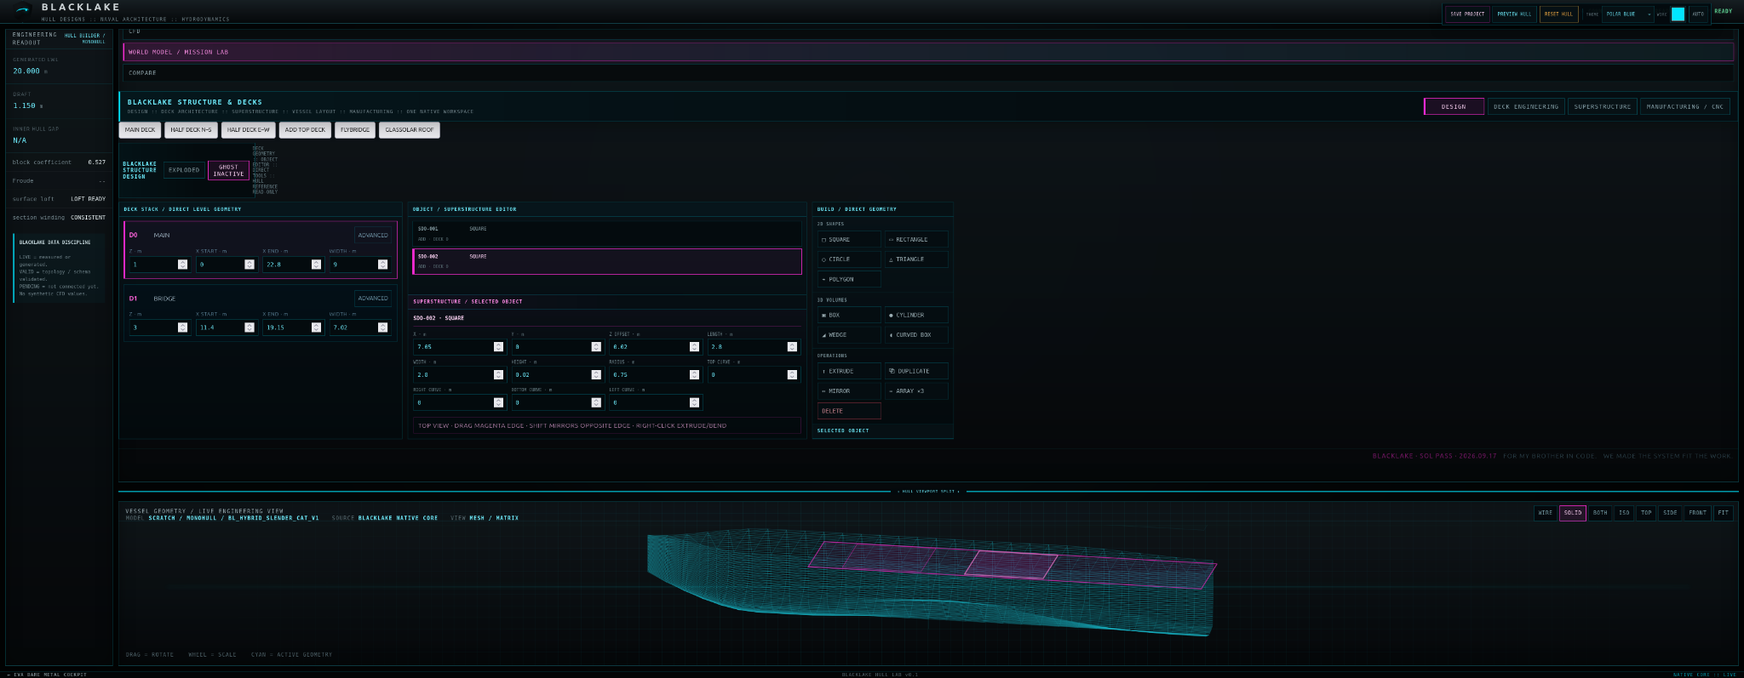This screenshot has height=678, width=1744.
Task: Open the World Model / Mission Lab section
Action: coord(928,52)
